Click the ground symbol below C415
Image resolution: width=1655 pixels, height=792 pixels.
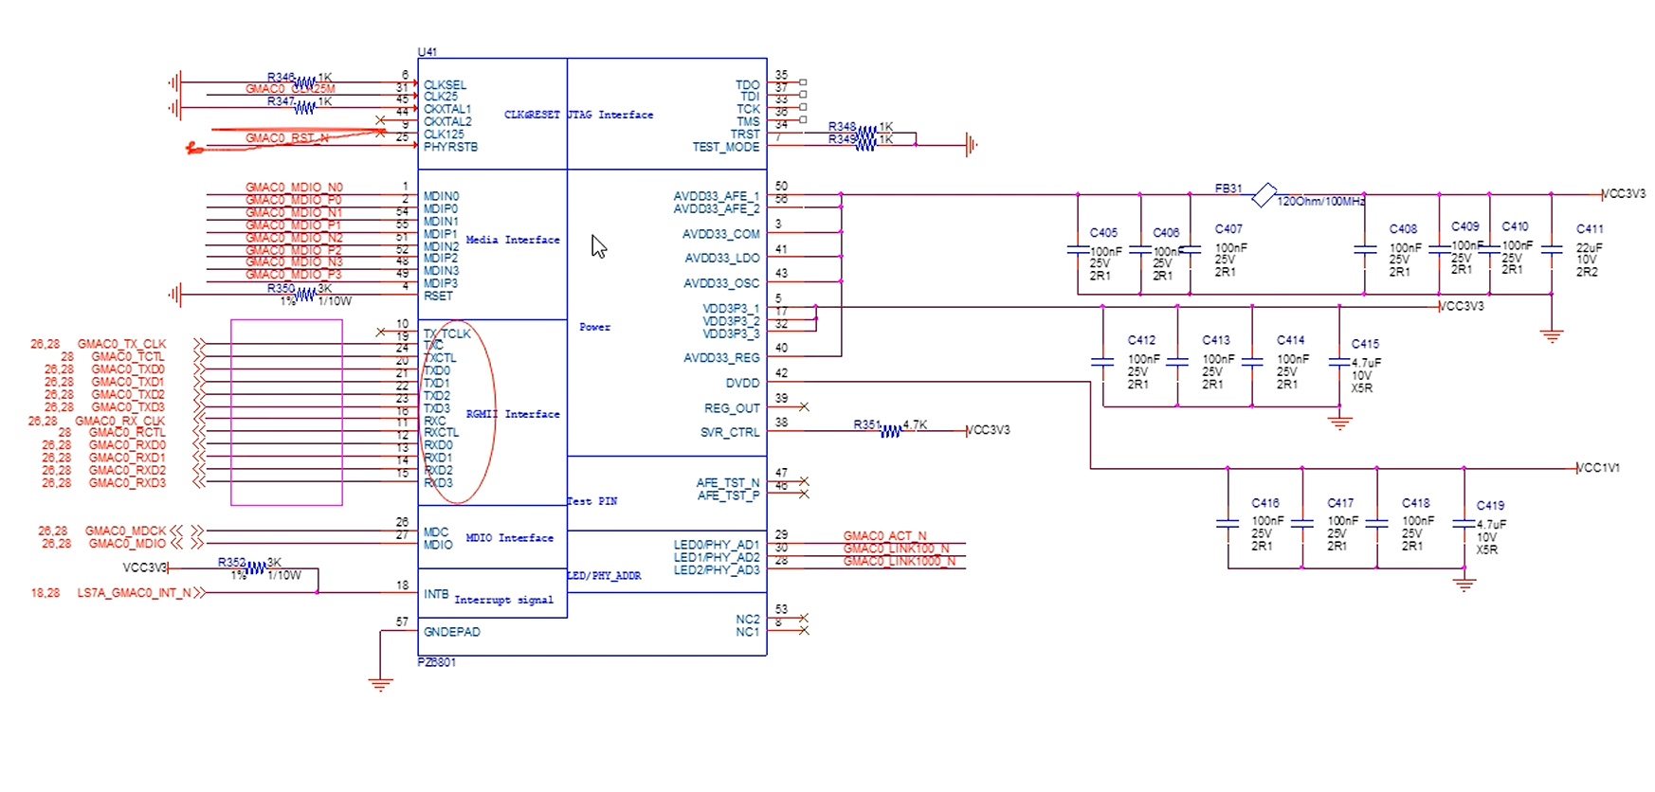coord(1339,423)
